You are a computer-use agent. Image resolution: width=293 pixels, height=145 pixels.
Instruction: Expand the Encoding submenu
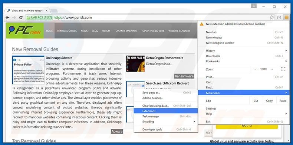[x=166, y=122]
